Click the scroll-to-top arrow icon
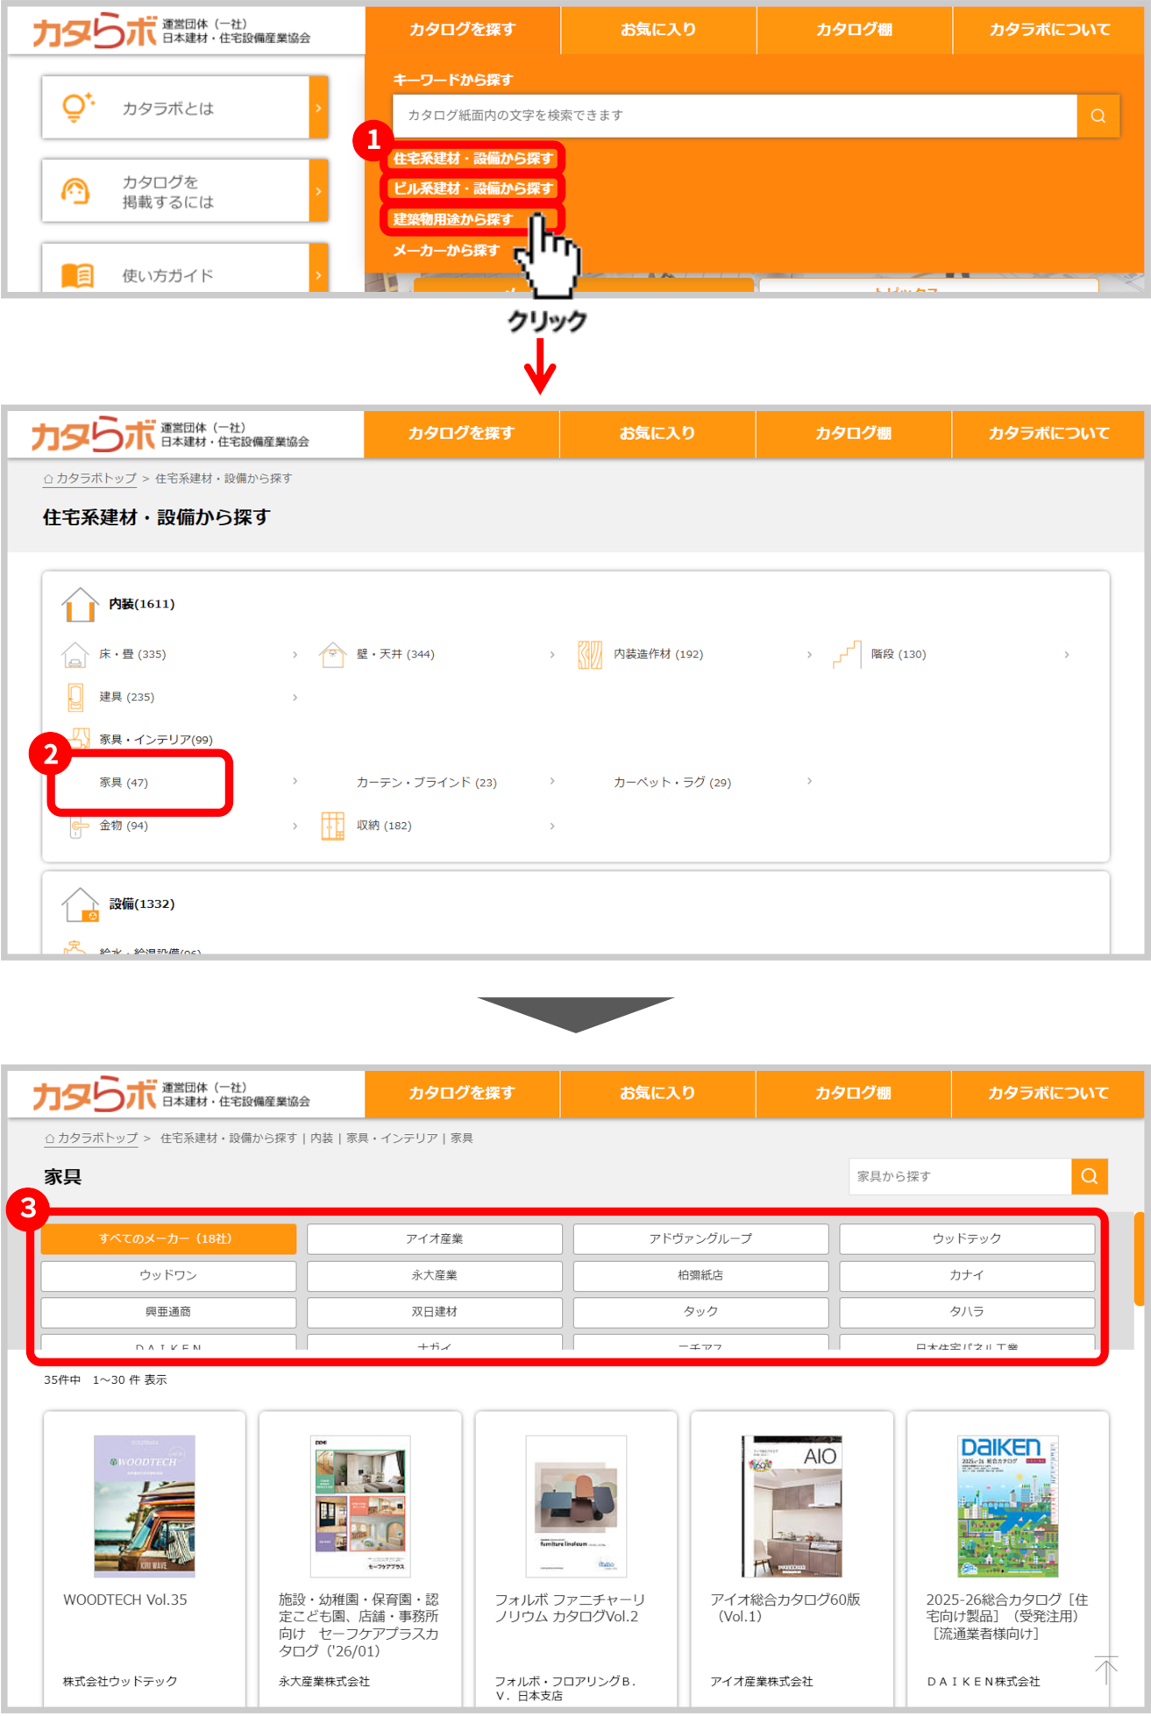1151x1716 pixels. (1105, 1670)
